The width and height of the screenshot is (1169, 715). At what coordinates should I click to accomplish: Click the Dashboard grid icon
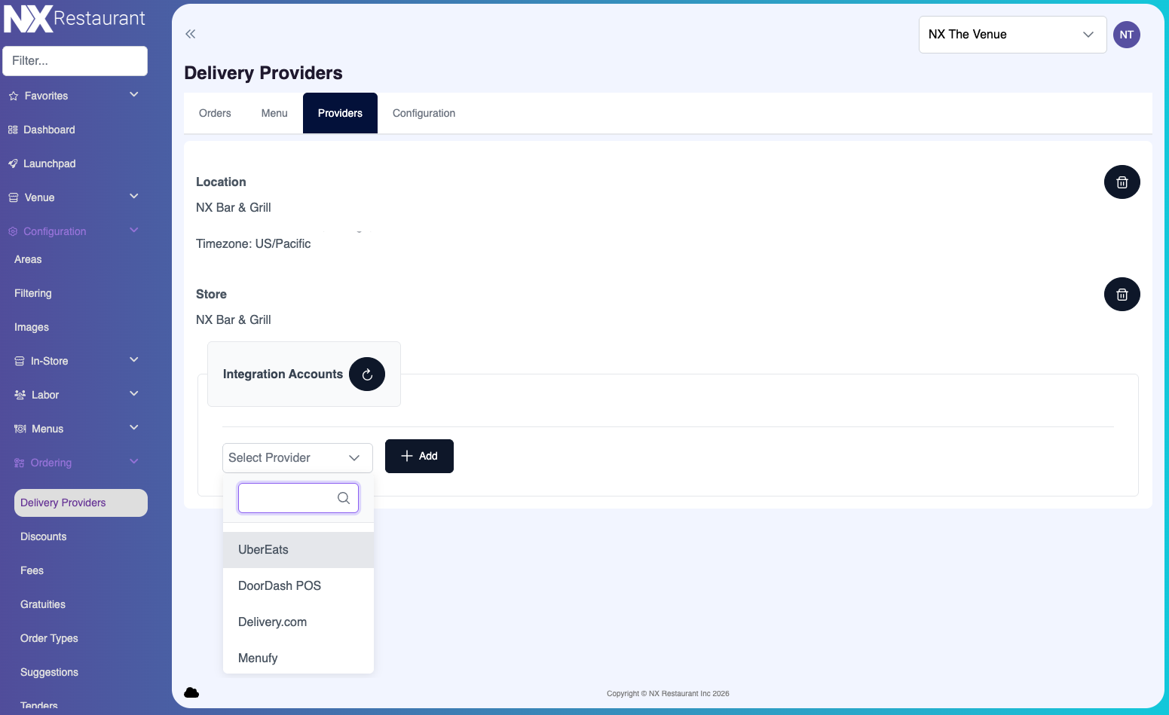pos(13,130)
